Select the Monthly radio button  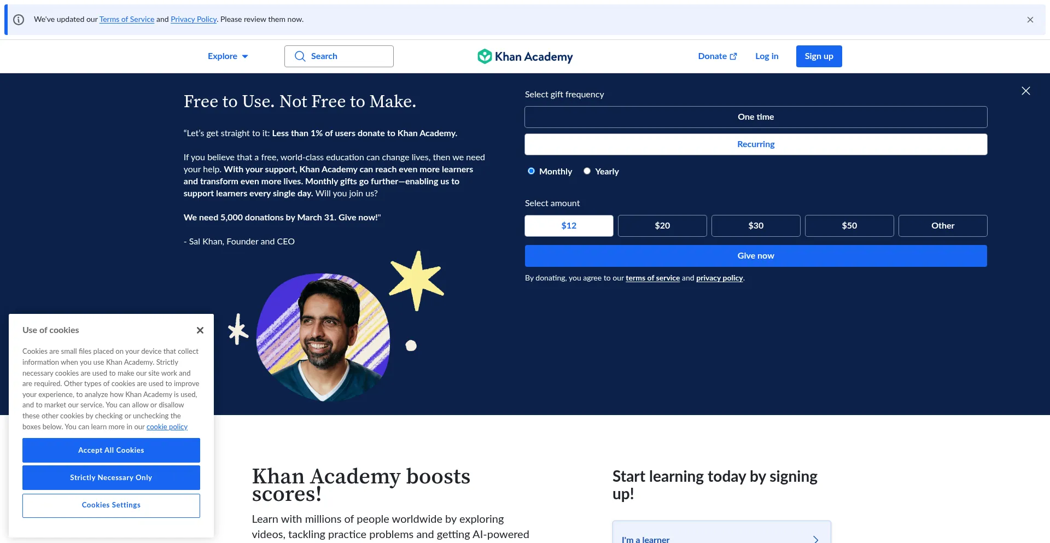tap(531, 171)
